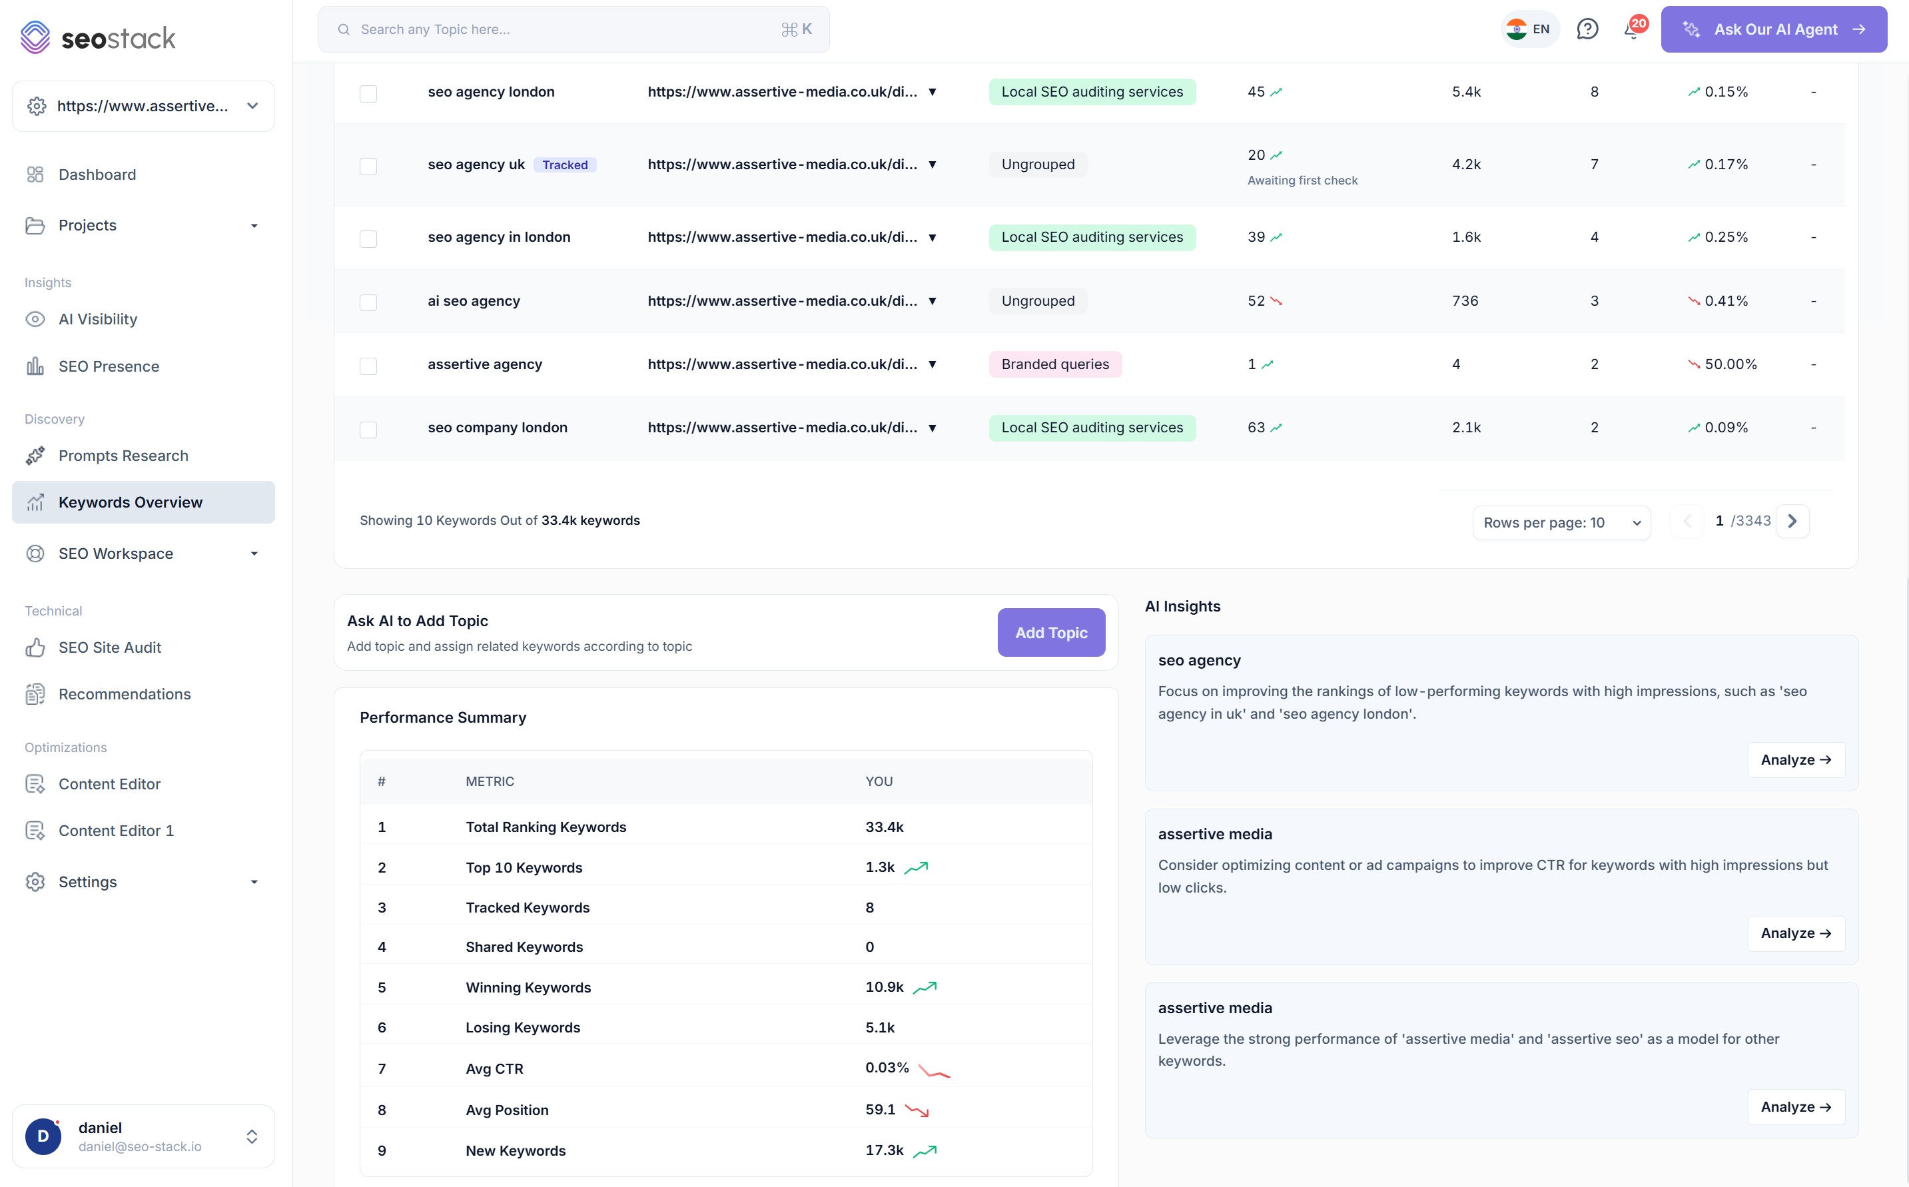The width and height of the screenshot is (1909, 1187).
Task: Click the AI agent sparkle icon
Action: [1692, 29]
